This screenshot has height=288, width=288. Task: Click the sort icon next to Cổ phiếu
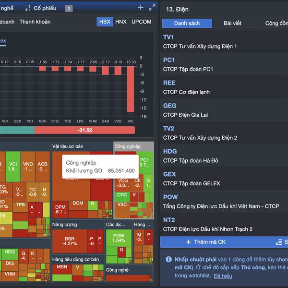(28, 8)
